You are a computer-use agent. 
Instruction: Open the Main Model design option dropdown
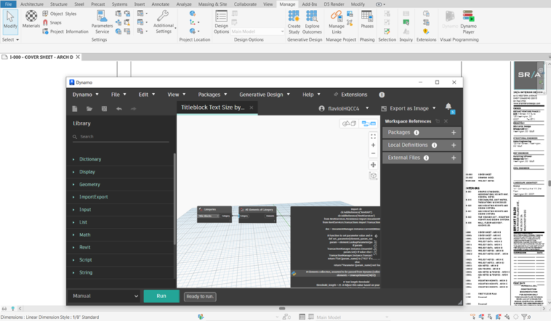258,32
